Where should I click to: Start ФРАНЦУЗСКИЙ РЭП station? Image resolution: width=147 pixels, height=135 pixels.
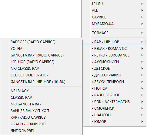(41, 124)
